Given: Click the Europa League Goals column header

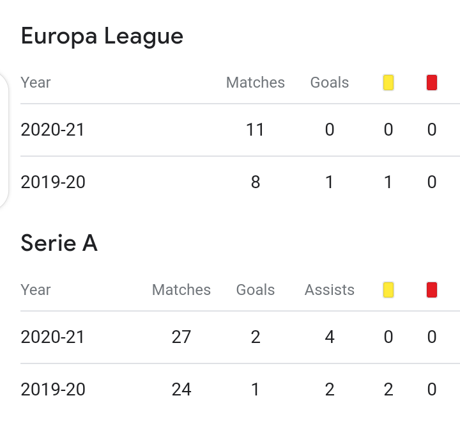Looking at the screenshot, I should (x=330, y=83).
